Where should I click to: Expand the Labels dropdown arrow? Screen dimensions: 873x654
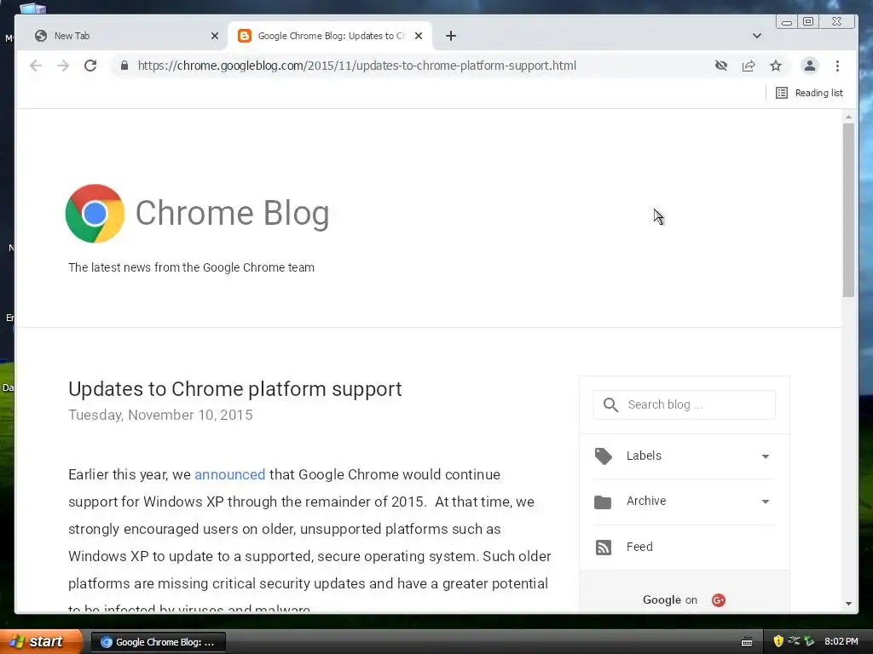766,456
